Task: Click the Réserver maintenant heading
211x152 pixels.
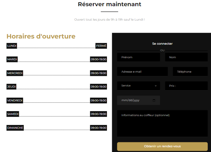Action: coord(110,4)
